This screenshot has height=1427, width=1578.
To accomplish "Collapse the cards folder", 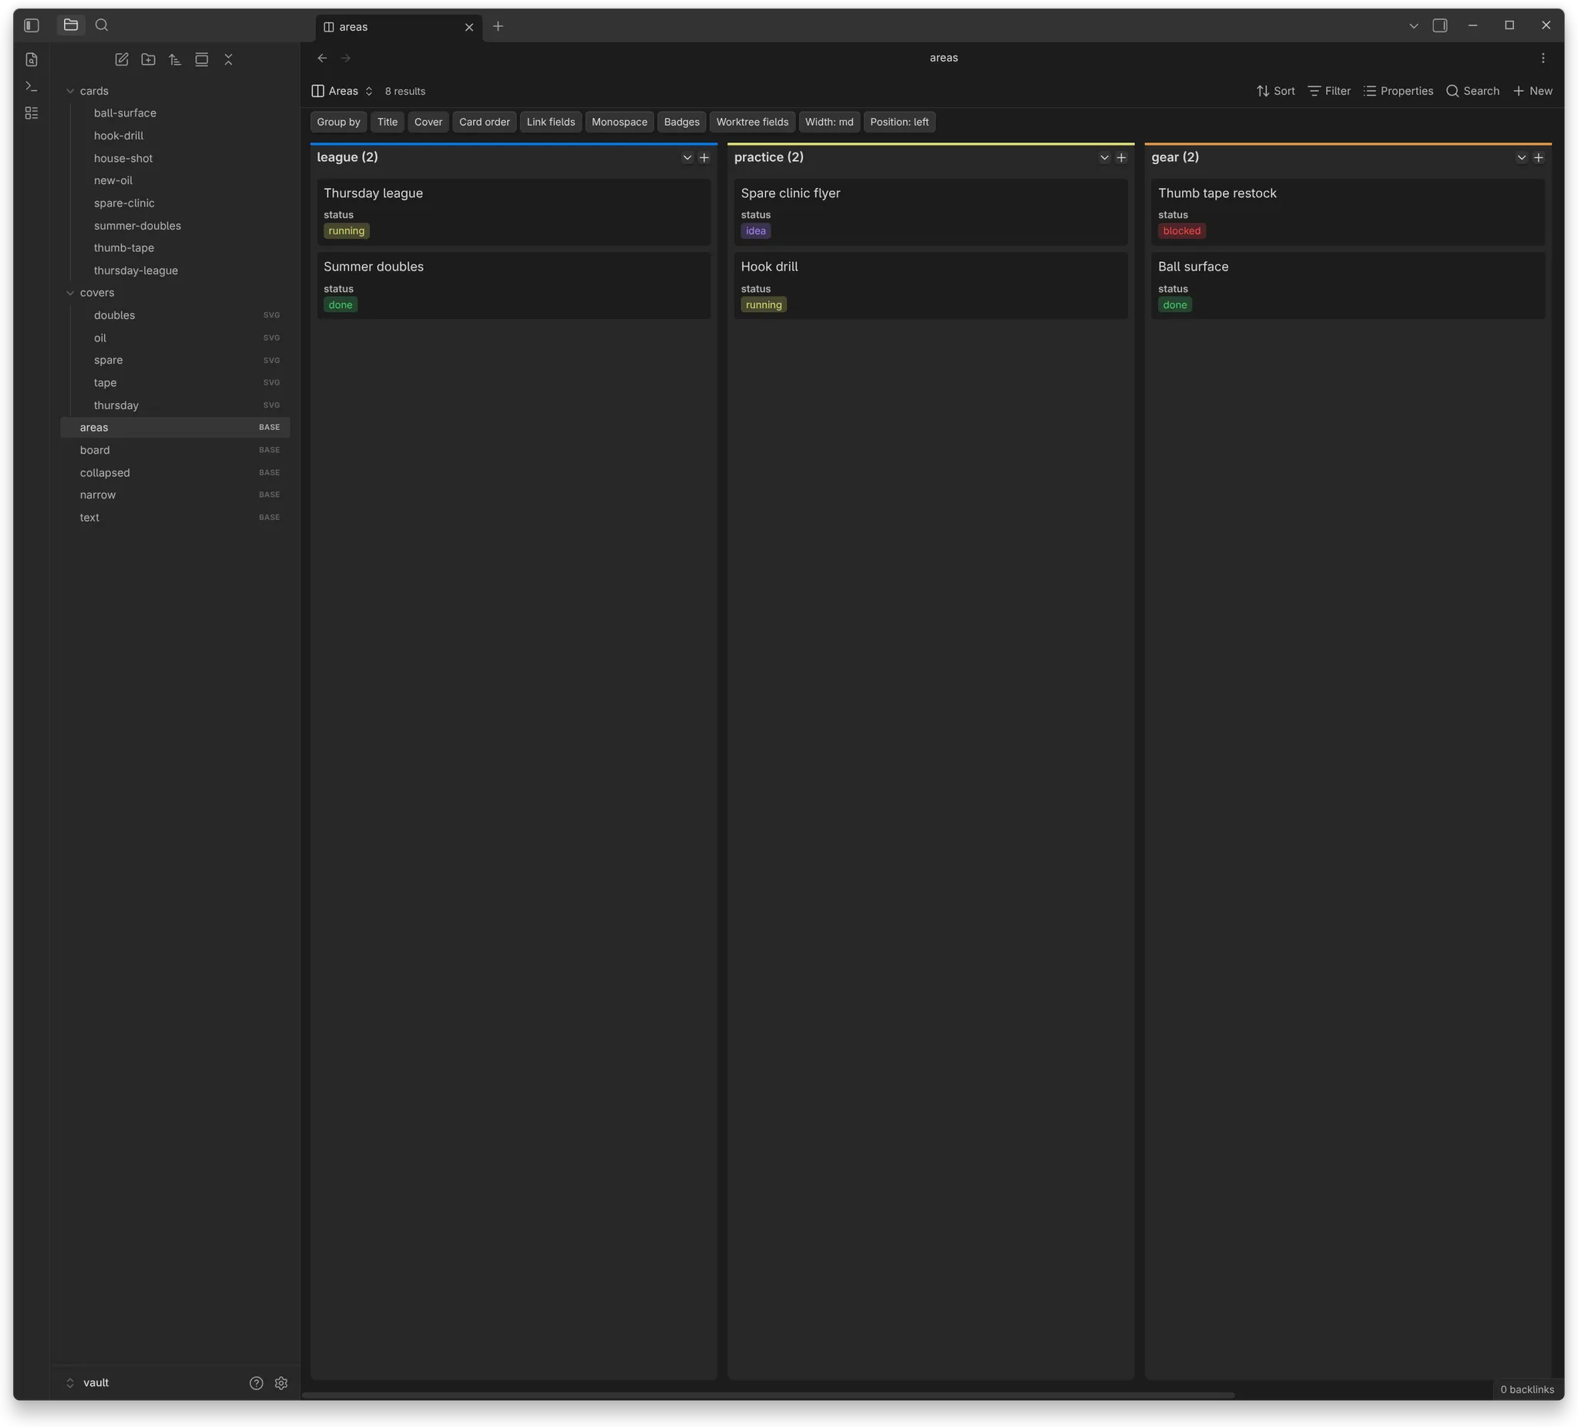I will point(69,91).
